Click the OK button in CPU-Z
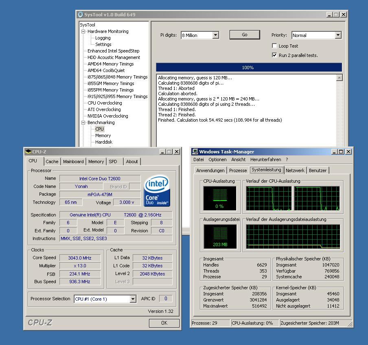 pyautogui.click(x=164, y=323)
